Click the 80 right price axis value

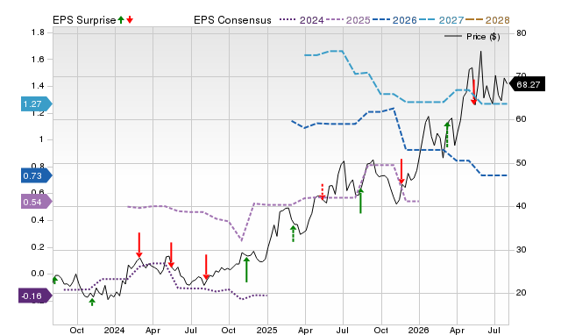coord(522,33)
